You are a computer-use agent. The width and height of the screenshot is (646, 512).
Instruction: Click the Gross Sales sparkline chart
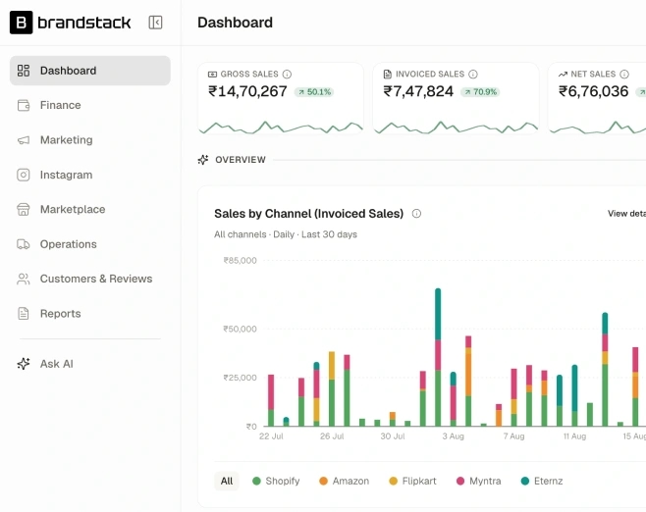pyautogui.click(x=281, y=128)
